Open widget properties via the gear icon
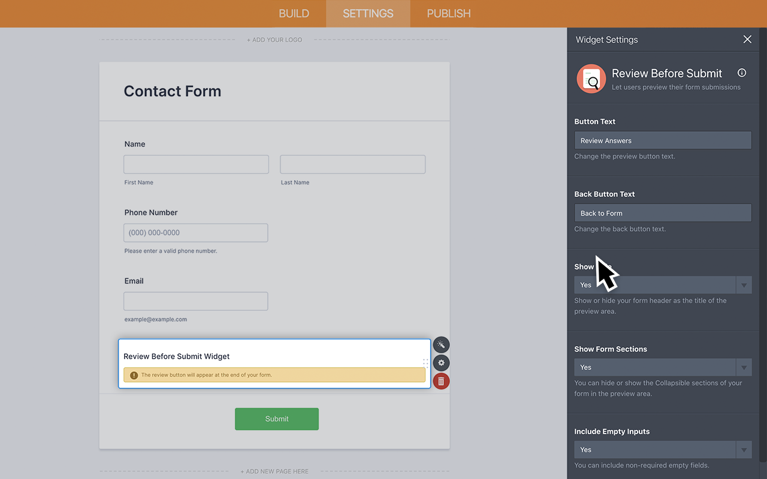The image size is (767, 479). [x=441, y=363]
